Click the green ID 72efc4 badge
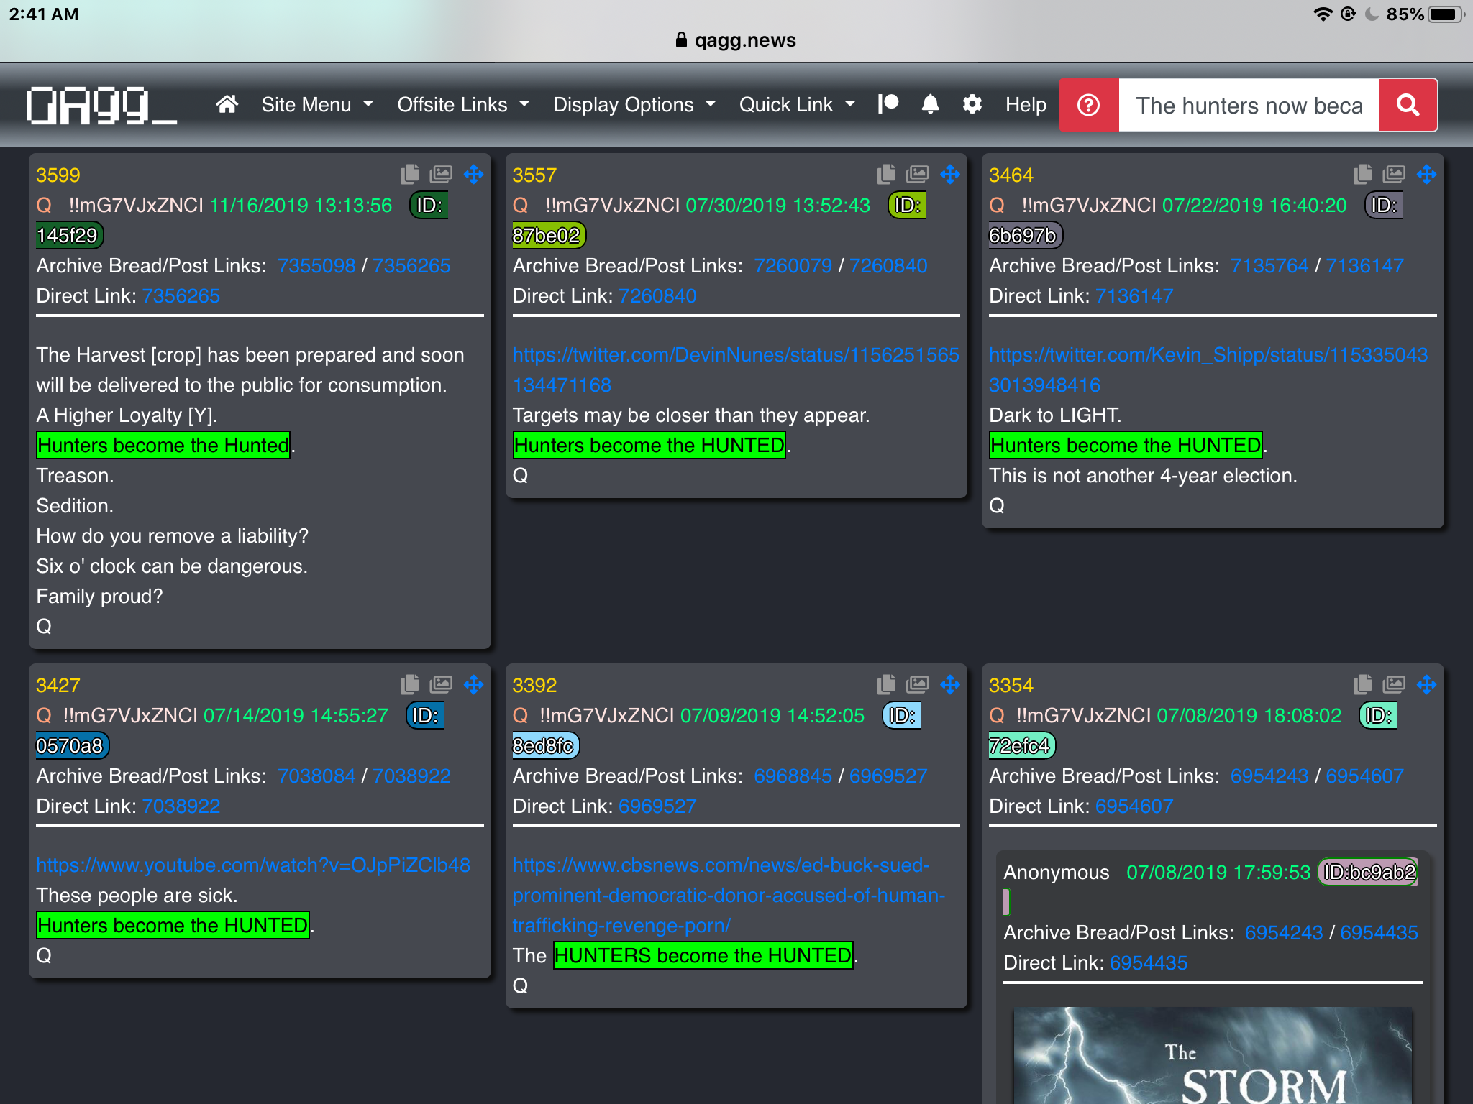The height and width of the screenshot is (1104, 1473). (x=1021, y=745)
